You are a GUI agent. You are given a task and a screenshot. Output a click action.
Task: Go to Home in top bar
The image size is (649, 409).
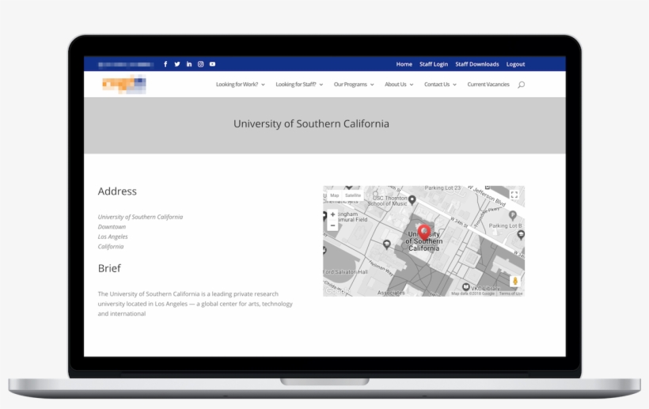point(404,64)
